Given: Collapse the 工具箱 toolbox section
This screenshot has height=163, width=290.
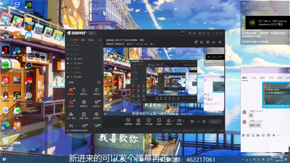Looking at the screenshot, I should click(99, 82).
